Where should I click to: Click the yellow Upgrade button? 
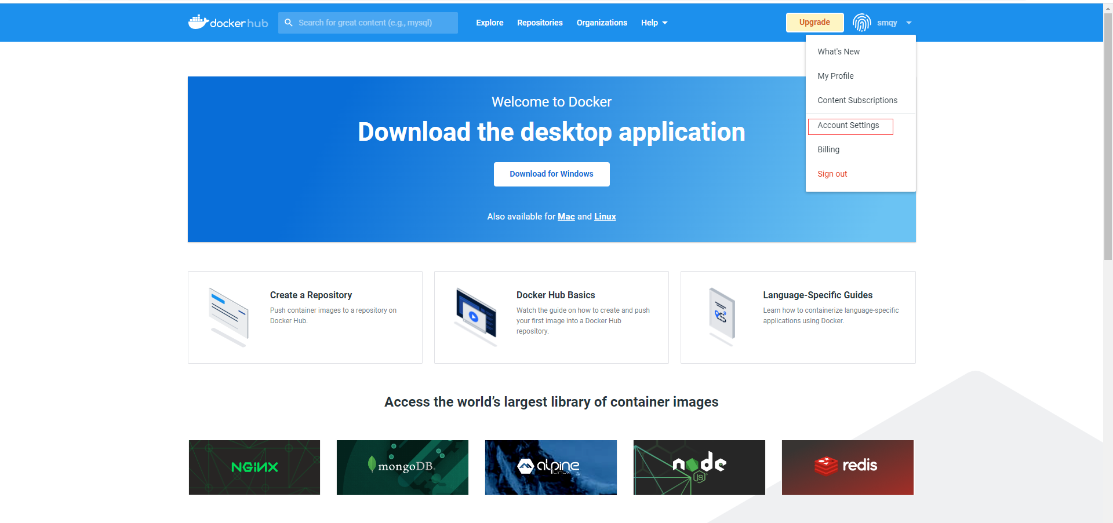814,23
